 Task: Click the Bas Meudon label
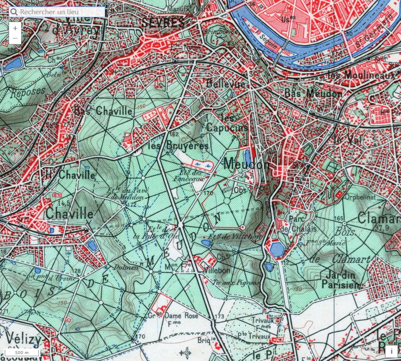point(313,93)
